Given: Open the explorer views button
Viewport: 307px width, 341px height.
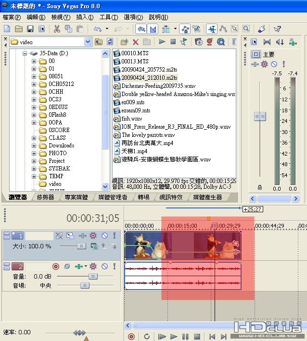Looking at the screenshot, I should point(234,42).
